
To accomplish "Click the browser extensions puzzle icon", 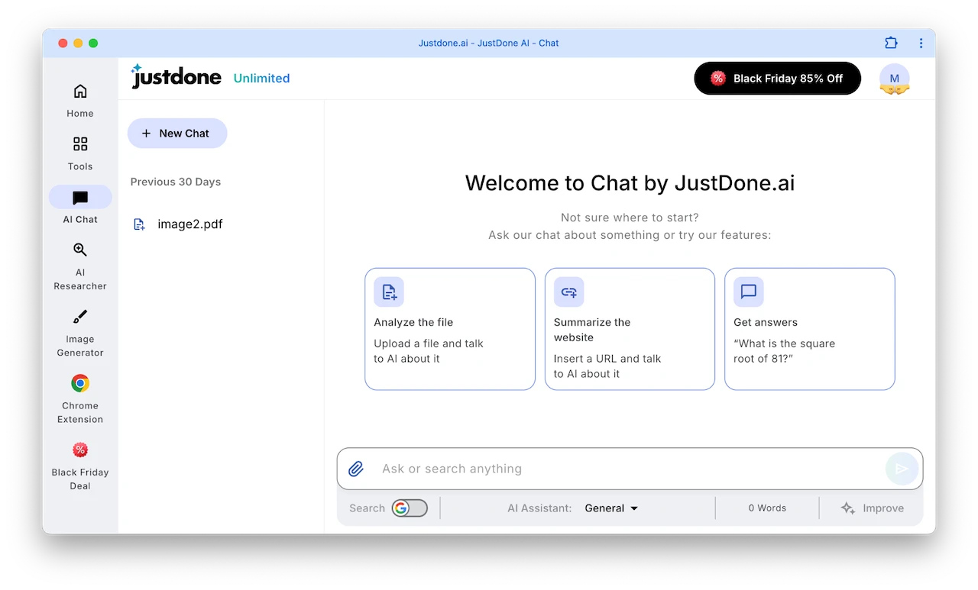I will pos(891,43).
